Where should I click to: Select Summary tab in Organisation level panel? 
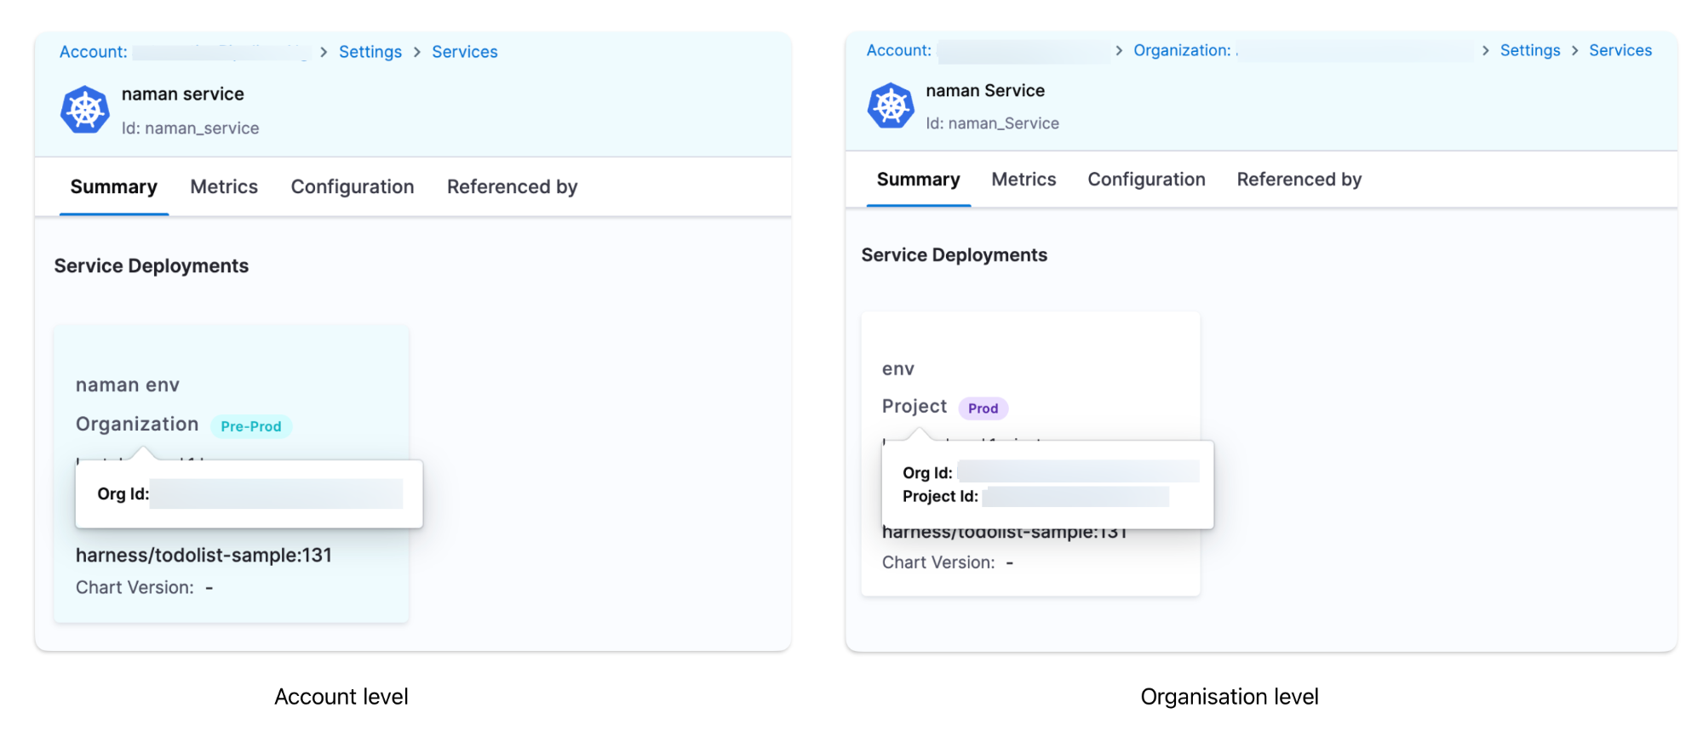918,180
